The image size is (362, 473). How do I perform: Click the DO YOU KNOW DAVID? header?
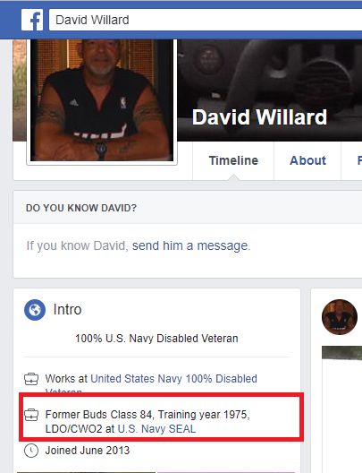click(x=81, y=208)
